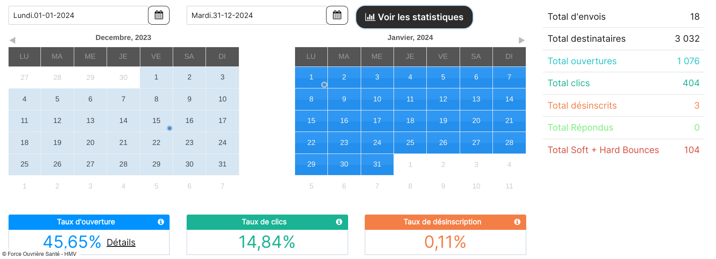Open the end date calendar picker icon
This screenshot has height=259, width=716.
tap(336, 15)
